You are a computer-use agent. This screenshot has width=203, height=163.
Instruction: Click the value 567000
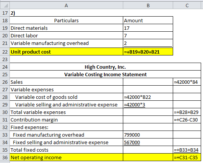pos(148,142)
